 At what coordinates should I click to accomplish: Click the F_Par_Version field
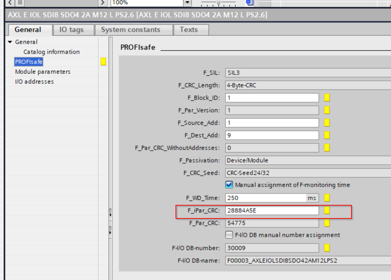point(272,110)
